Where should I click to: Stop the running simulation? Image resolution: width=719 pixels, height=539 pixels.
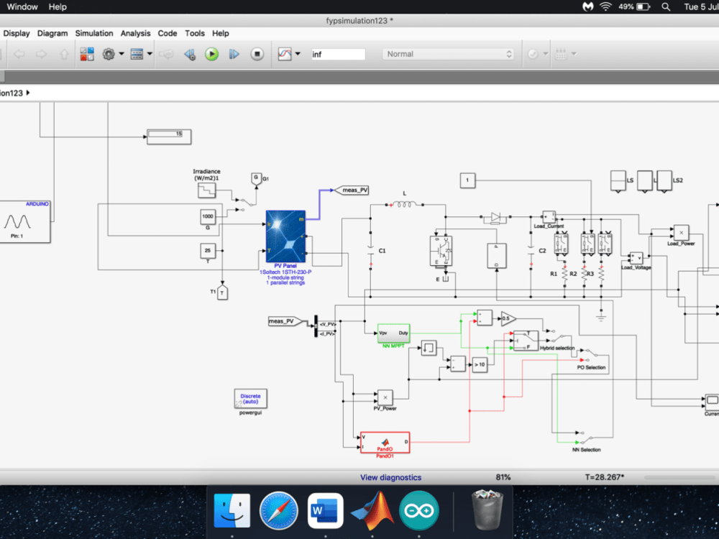tap(257, 53)
